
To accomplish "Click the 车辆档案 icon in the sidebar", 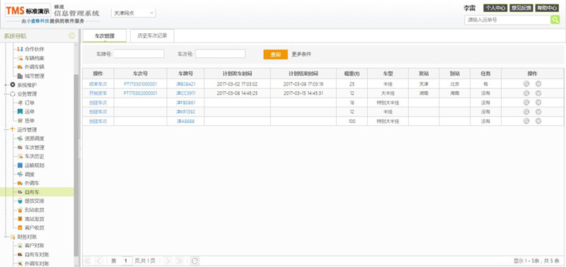I will tap(20, 58).
